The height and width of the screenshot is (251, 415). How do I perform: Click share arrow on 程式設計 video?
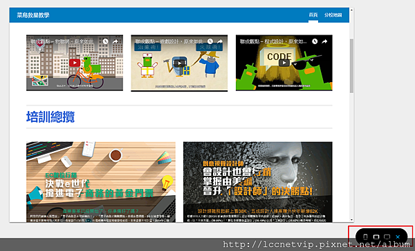click(x=324, y=41)
